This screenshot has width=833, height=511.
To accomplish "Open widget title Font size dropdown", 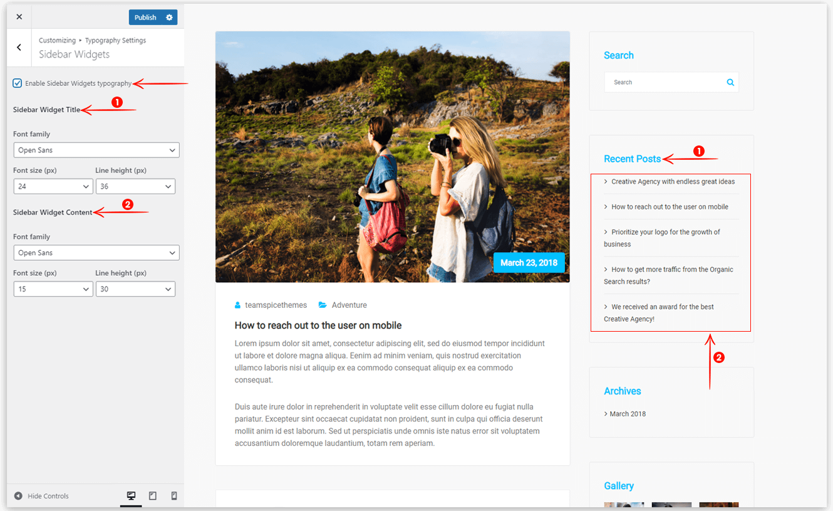I will point(53,186).
